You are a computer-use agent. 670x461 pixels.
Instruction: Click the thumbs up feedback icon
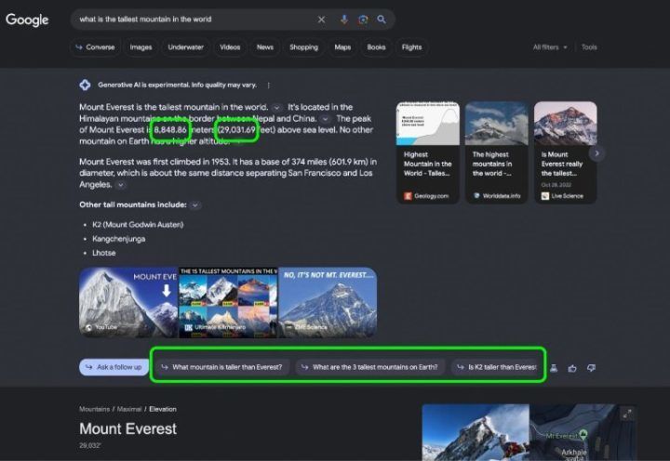[x=572, y=368]
